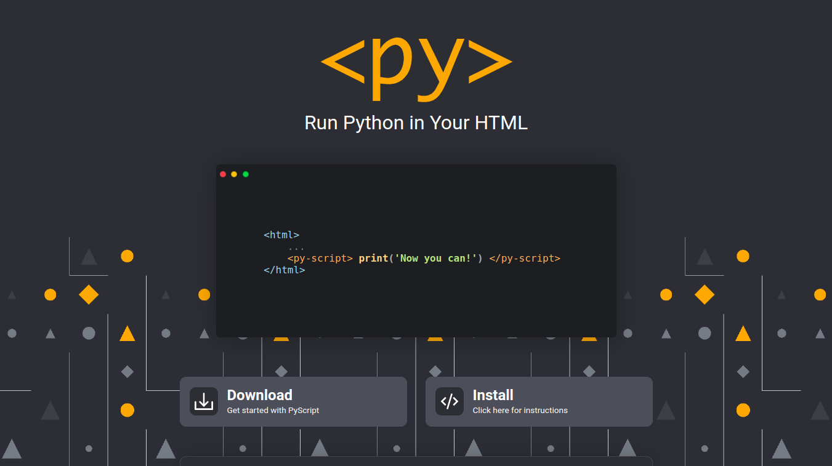Screen dimensions: 832x466
Task: Click the orange diamond decoration left of code window
Action: tap(89, 295)
